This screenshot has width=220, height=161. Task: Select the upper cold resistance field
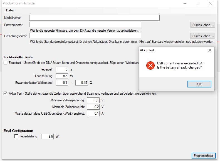pyautogui.click(x=81, y=83)
